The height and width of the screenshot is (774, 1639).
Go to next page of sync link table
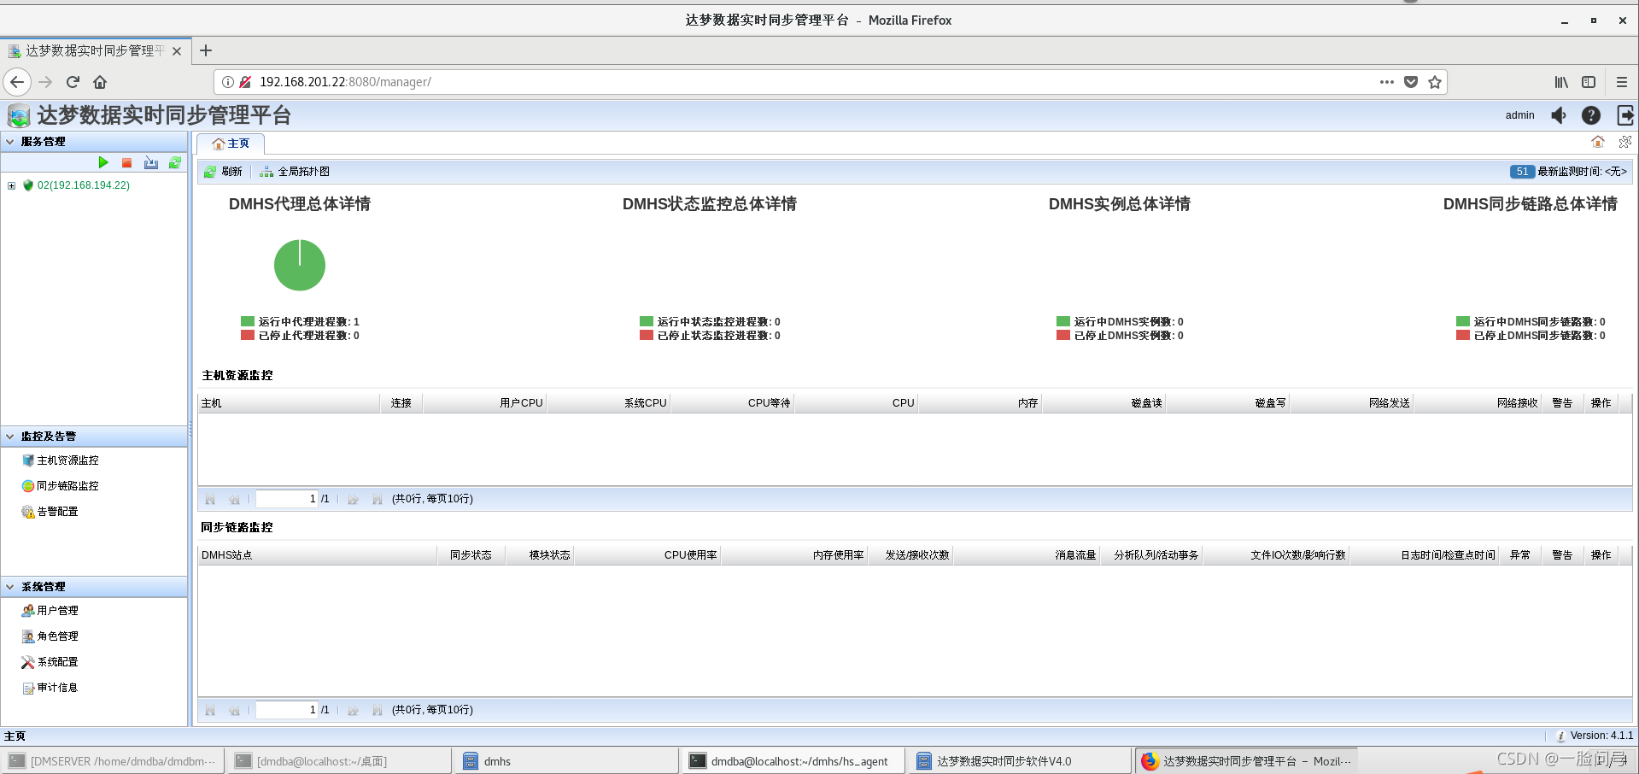[353, 710]
